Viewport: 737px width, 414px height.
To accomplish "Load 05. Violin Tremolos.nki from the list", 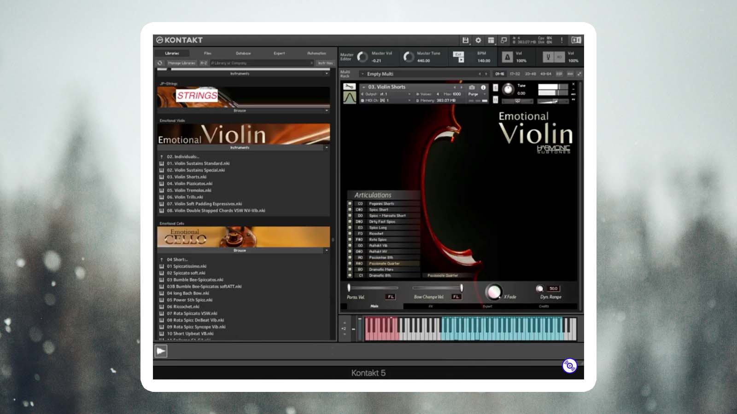I will pyautogui.click(x=189, y=190).
